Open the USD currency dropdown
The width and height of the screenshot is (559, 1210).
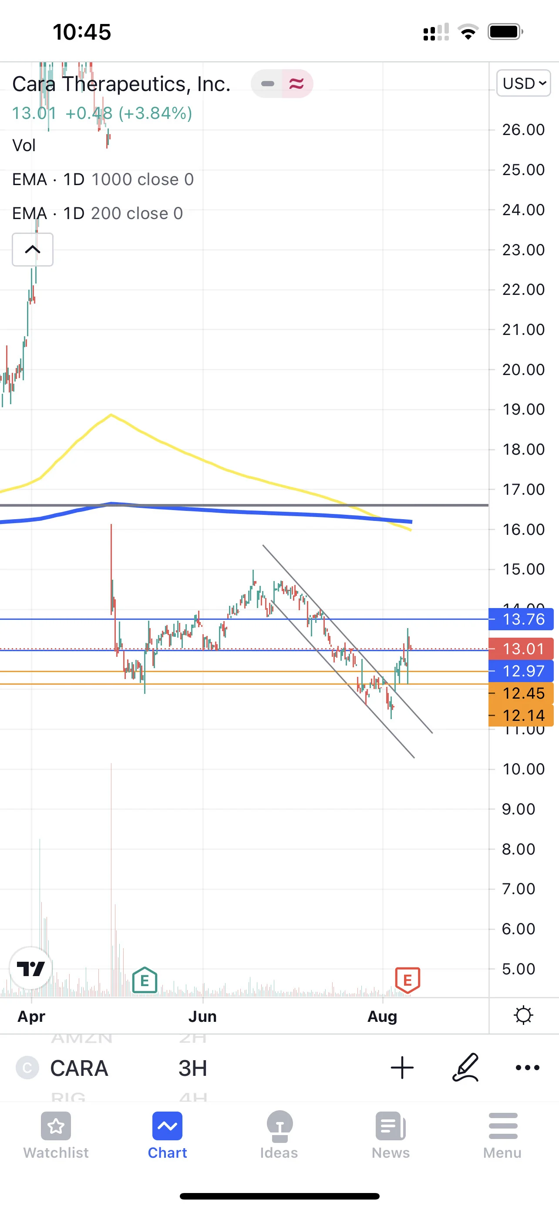point(523,83)
